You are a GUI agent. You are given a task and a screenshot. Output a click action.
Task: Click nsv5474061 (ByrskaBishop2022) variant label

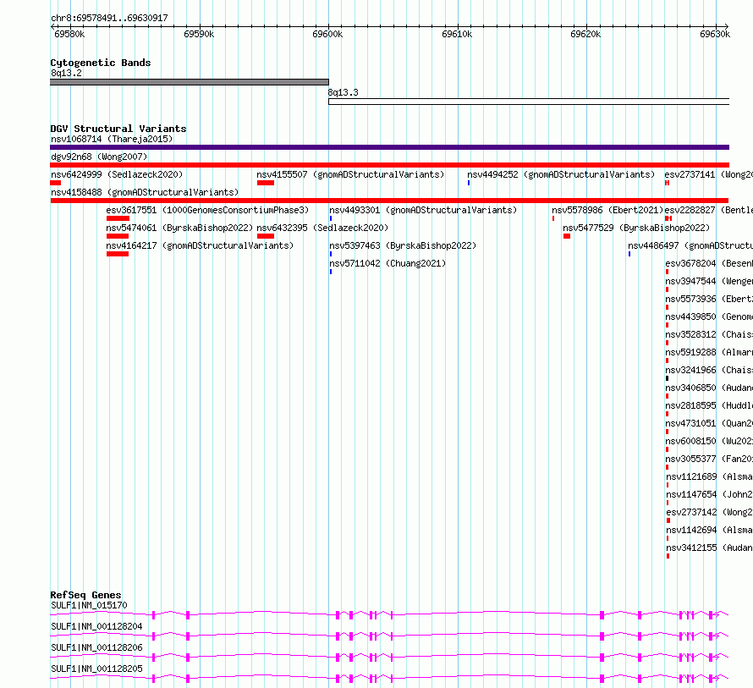pyautogui.click(x=179, y=228)
